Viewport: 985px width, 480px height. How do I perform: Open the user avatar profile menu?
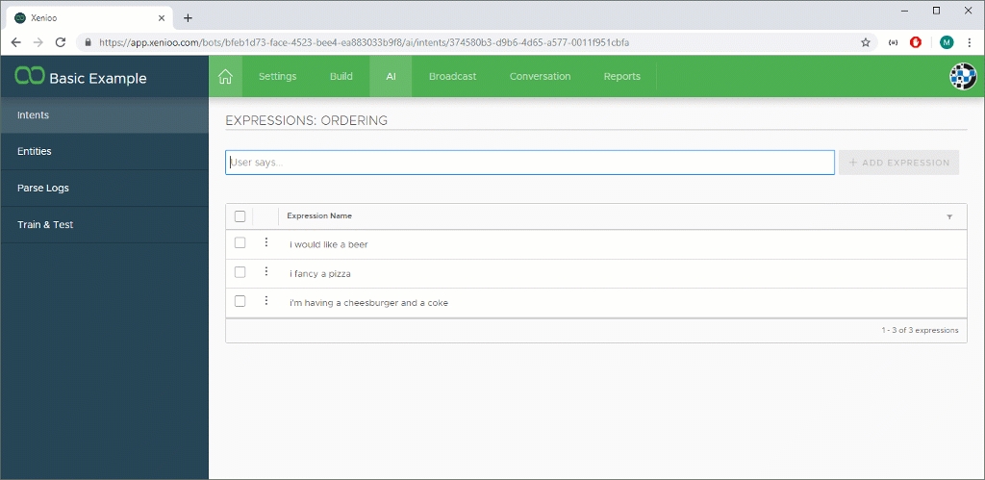tap(963, 77)
